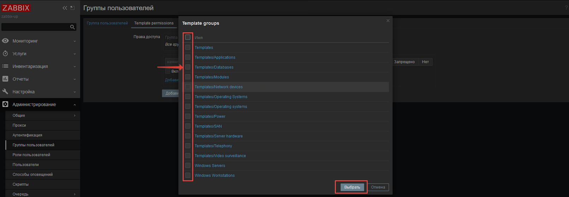569x197 pixels.
Task: Click the sidebar search input field
Action: [x=35, y=27]
